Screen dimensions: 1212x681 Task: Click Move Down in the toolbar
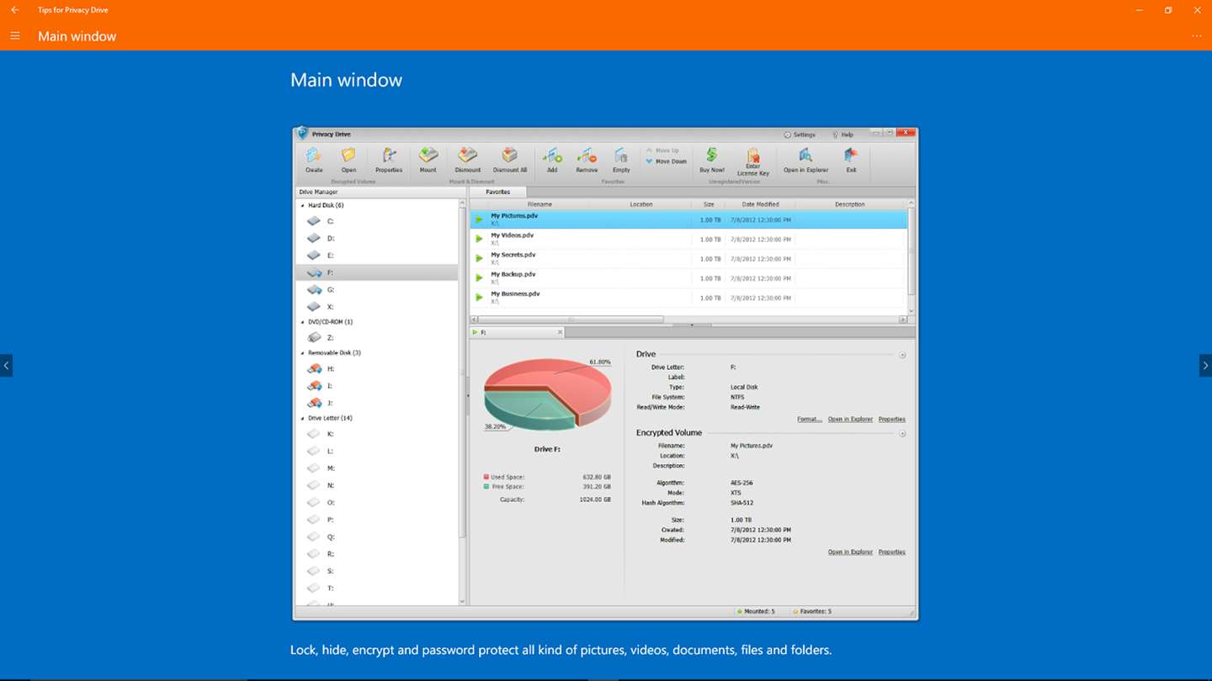click(667, 161)
